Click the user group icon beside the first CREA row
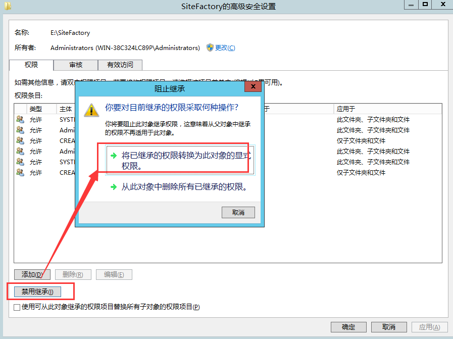 (20, 140)
